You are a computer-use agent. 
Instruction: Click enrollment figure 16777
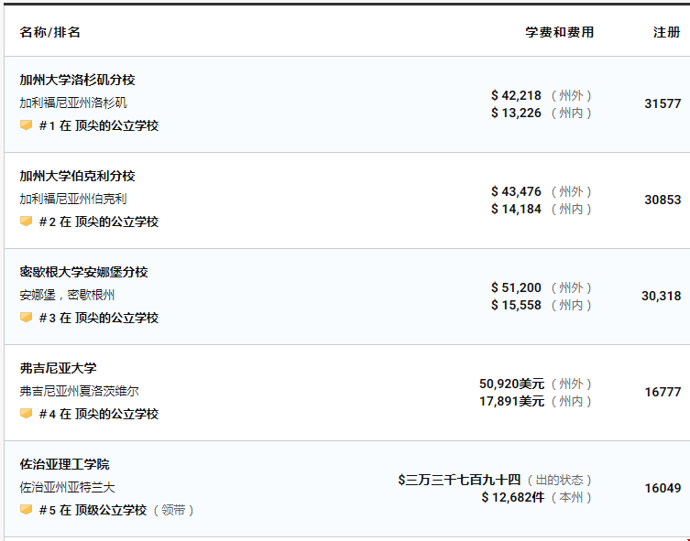[x=663, y=392]
